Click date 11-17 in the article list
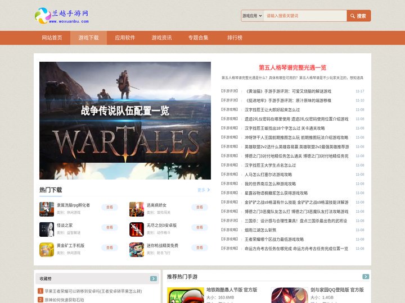Image resolution: width=405 pixels, height=303 pixels. tap(360, 91)
